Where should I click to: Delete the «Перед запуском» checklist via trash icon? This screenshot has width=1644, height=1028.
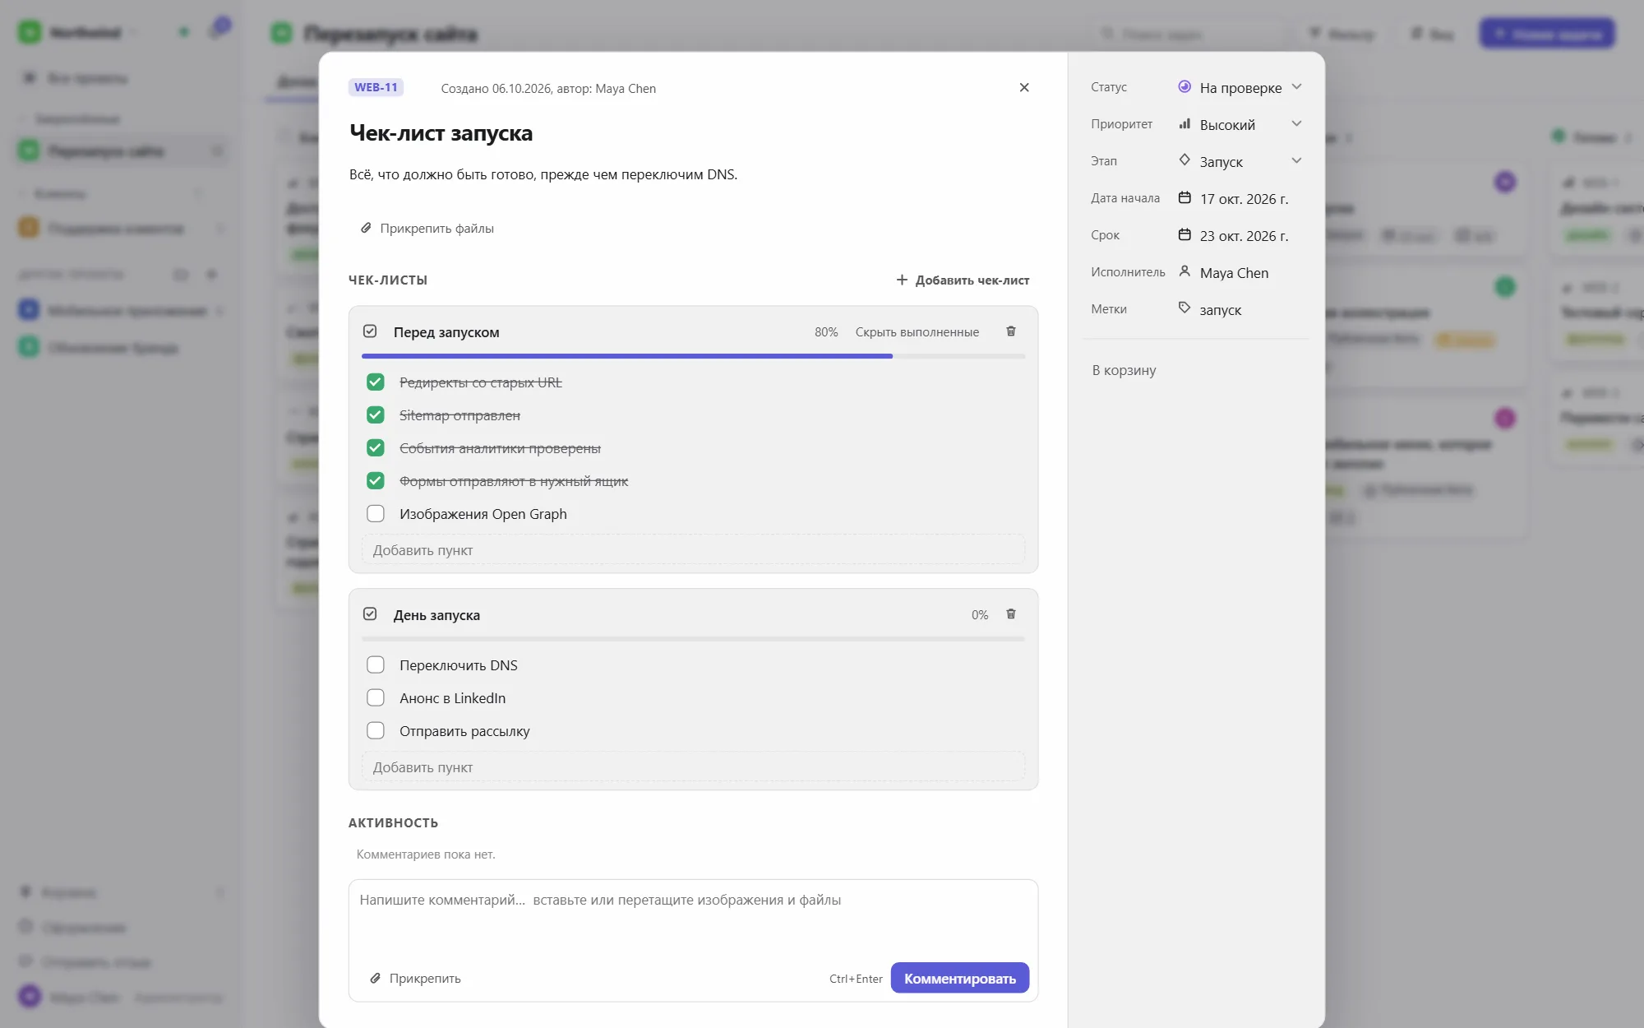[1011, 331]
